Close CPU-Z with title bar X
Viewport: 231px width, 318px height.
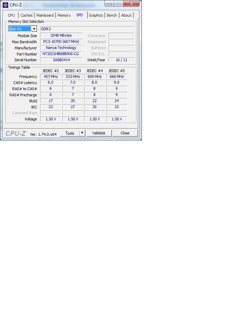(x=131, y=3)
